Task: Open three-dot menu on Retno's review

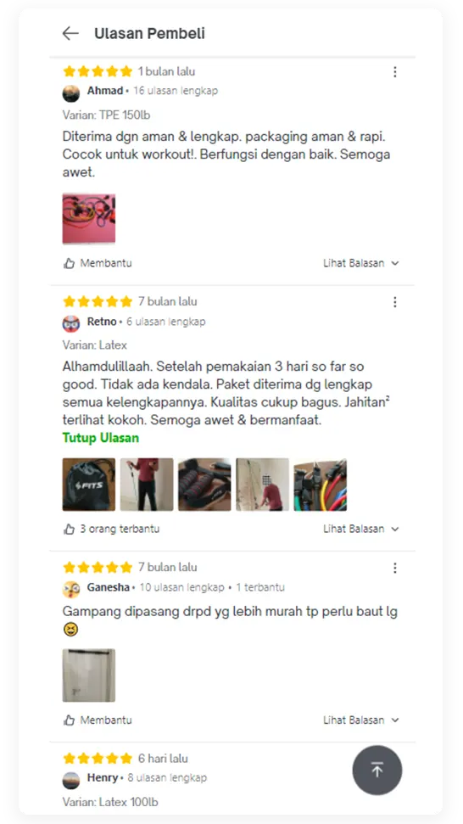Action: (x=395, y=302)
